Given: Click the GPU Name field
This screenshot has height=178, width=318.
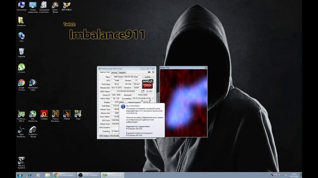Looking at the screenshot, I should (126, 77).
